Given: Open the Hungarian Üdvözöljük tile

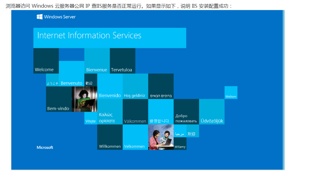Looking at the screenshot, I should [x=212, y=112].
